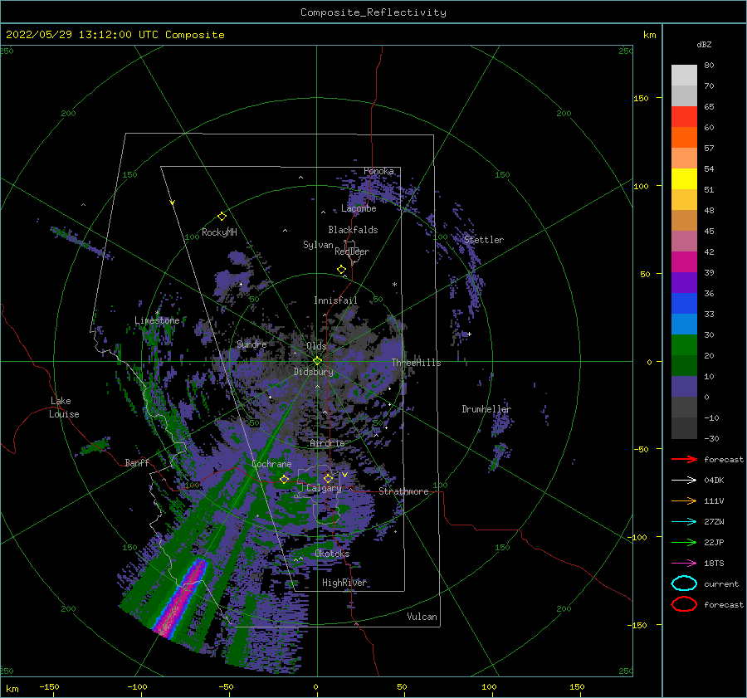Select the bright blue 33-36 dBZ swatch
Image resolution: width=747 pixels, height=698 pixels.
[684, 304]
